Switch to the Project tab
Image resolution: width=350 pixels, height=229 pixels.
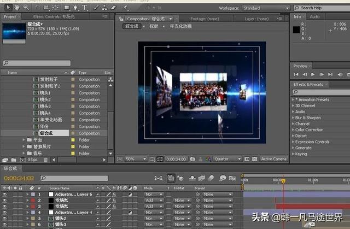click(x=10, y=17)
